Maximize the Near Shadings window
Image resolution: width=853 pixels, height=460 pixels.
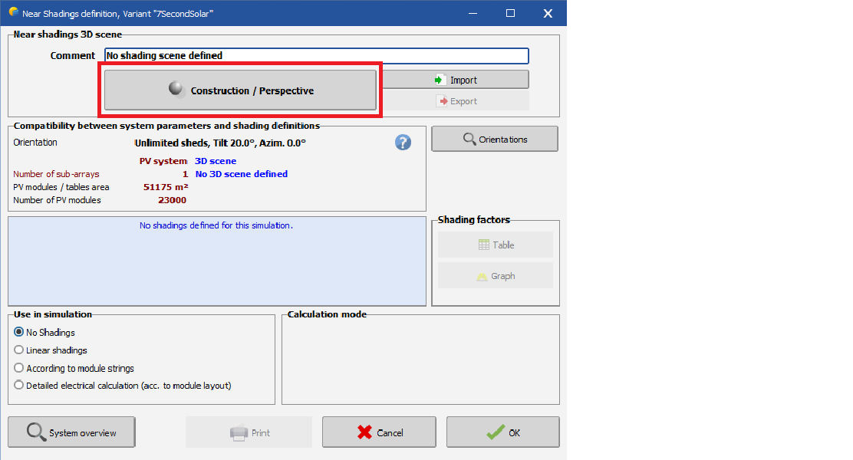click(x=510, y=13)
